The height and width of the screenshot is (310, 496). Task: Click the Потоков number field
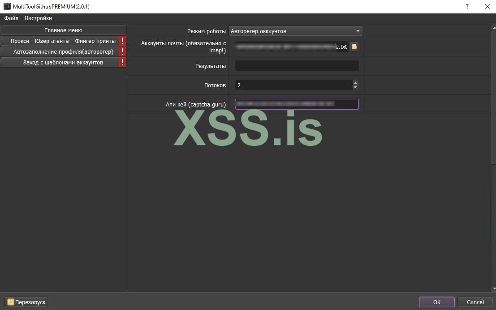point(293,85)
